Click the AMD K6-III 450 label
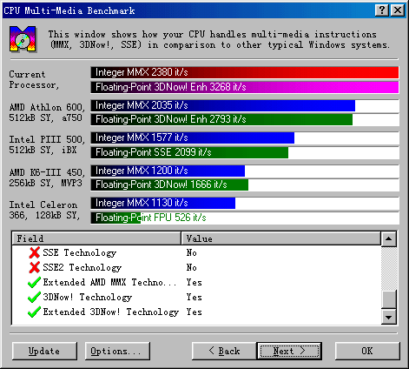Image resolution: width=409 pixels, height=369 pixels. click(47, 178)
